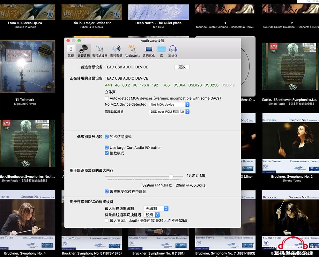
Task: Select the 音频系统 audio system icon
Action: coord(84,51)
